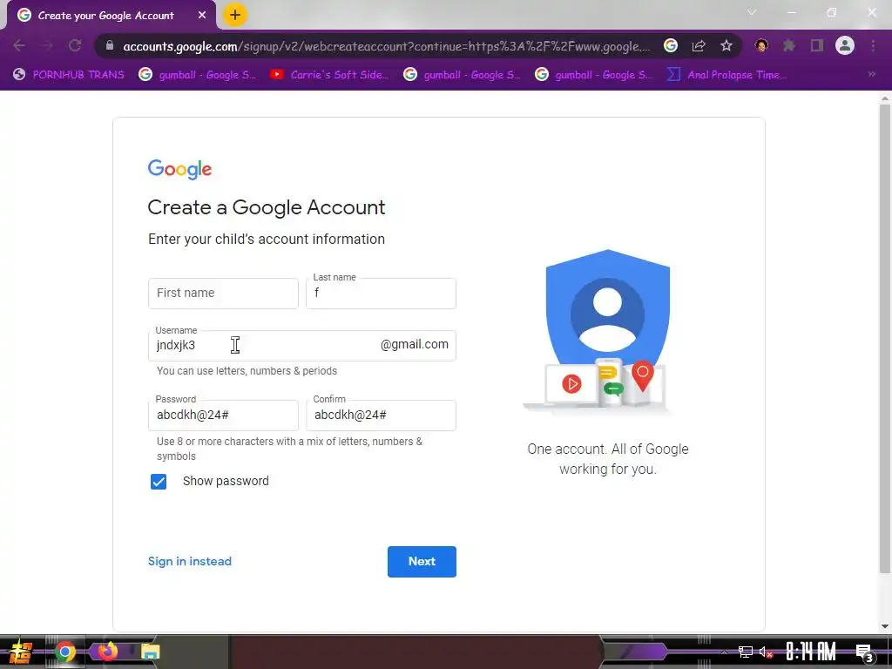The width and height of the screenshot is (892, 669).
Task: Open the Chrome three-dot menu
Action: pyautogui.click(x=873, y=45)
